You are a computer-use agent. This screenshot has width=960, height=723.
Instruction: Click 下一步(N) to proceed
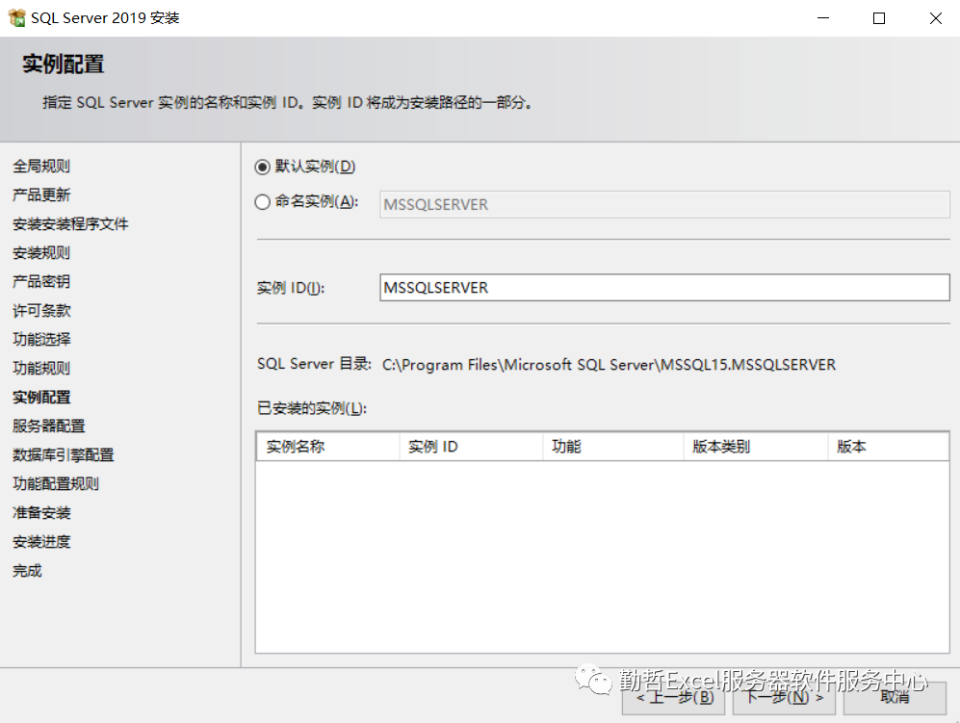click(784, 697)
